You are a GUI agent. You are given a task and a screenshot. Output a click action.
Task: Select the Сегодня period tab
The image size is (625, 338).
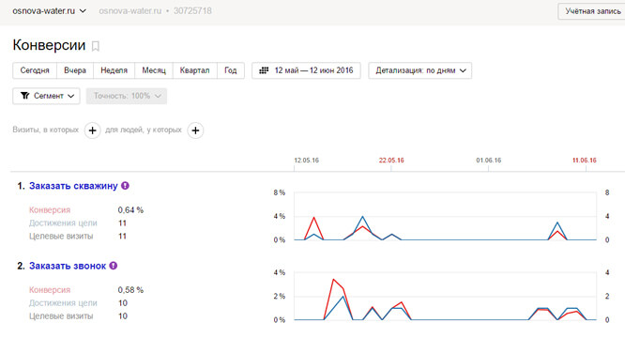35,70
